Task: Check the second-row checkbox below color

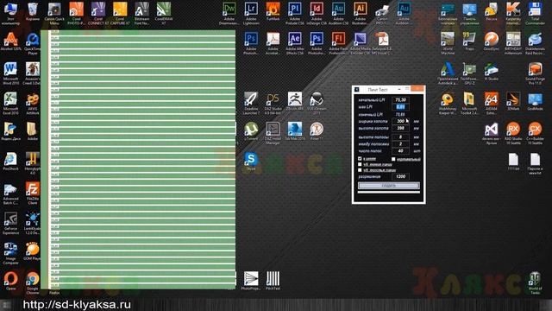Action: 360,164
